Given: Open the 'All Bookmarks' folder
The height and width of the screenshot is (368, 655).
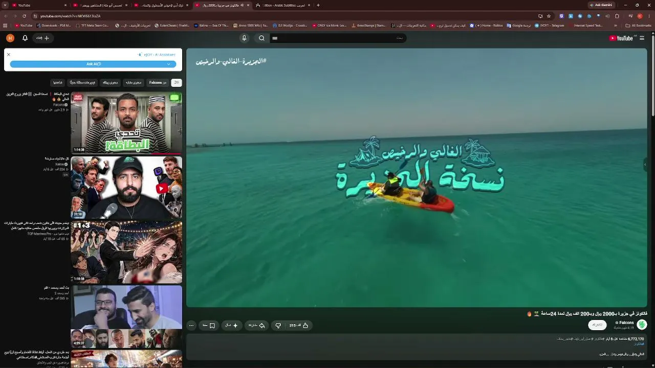Looking at the screenshot, I should [639, 25].
